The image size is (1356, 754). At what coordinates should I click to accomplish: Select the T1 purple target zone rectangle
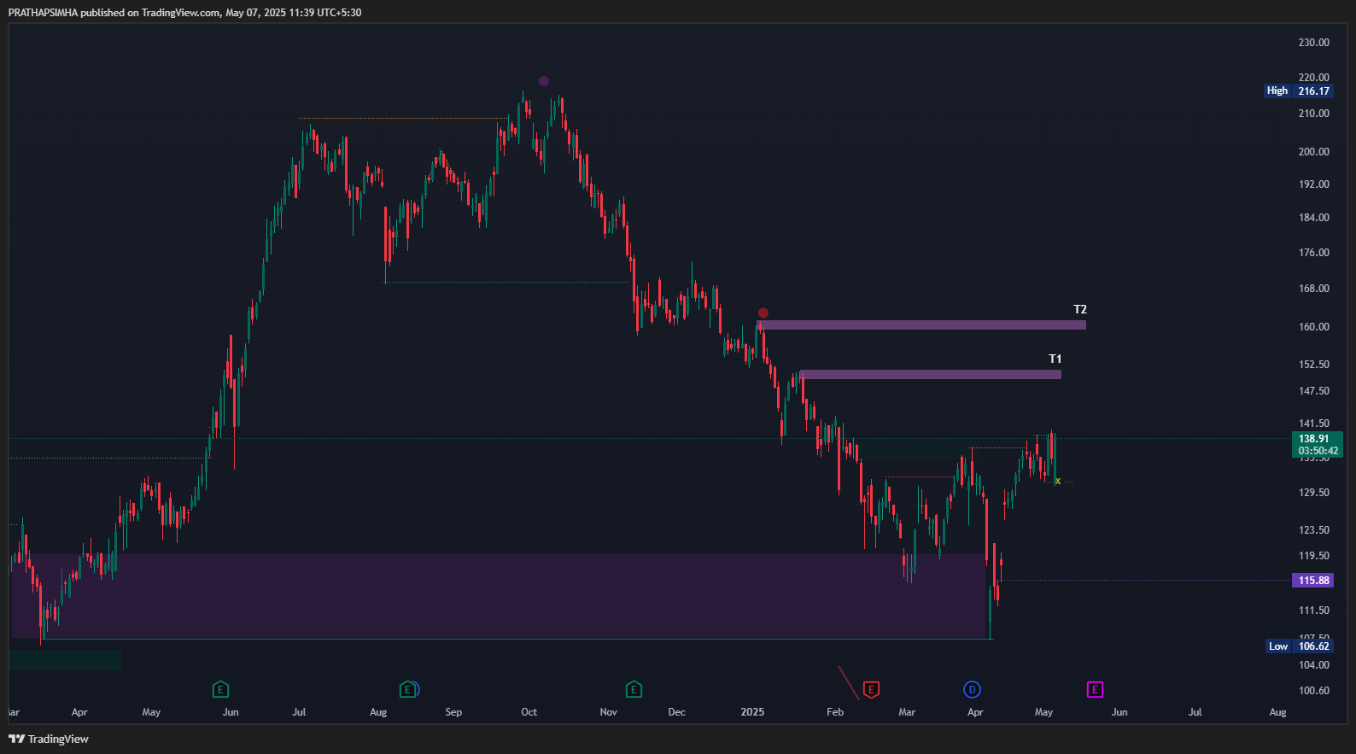[x=931, y=374]
